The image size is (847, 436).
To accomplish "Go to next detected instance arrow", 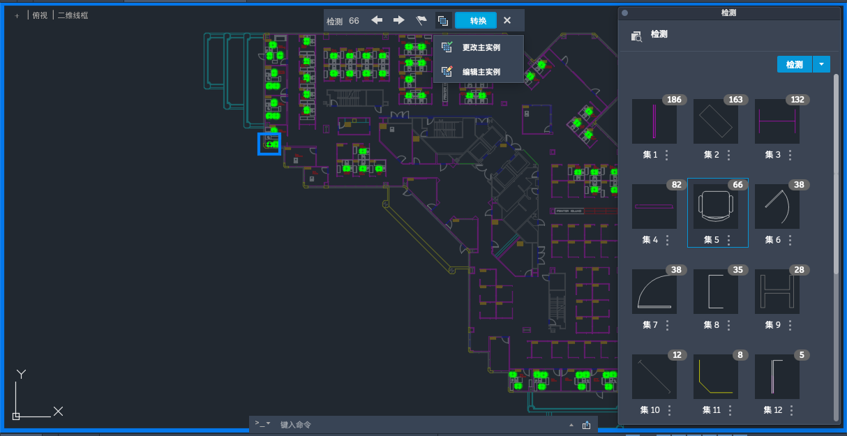I will tap(398, 20).
